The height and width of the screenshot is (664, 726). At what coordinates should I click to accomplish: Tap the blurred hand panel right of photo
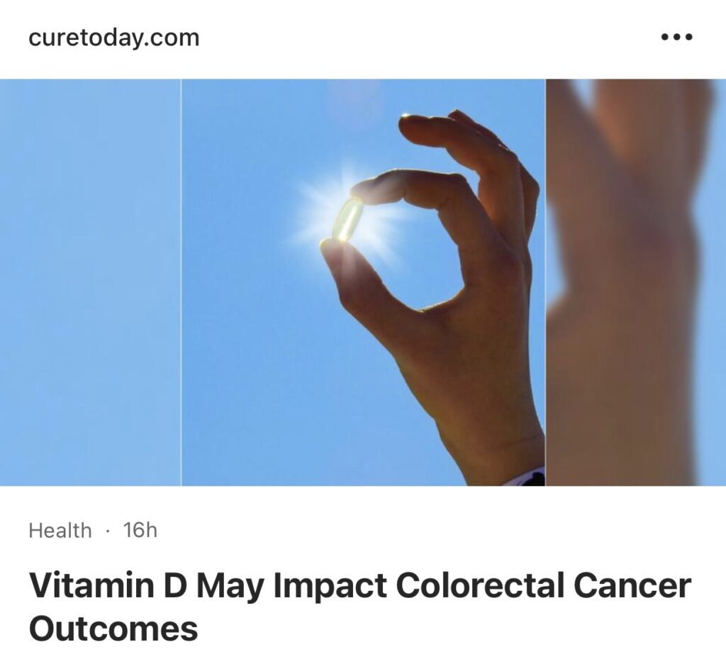(x=636, y=282)
